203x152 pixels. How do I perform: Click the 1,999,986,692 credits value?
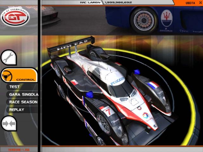[118, 3]
